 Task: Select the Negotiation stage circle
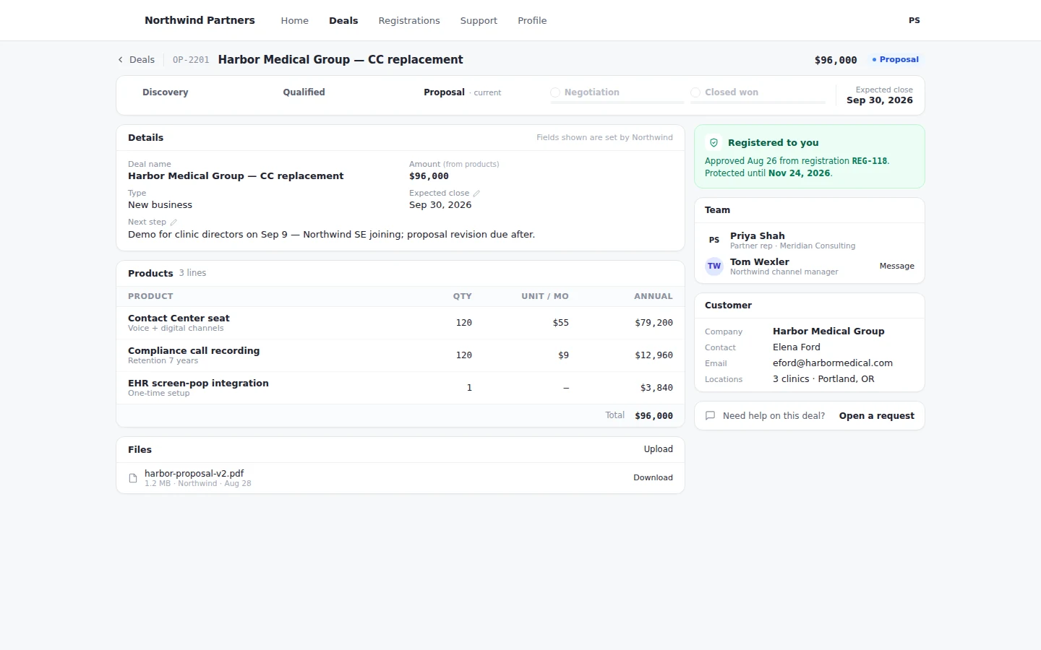click(x=555, y=92)
